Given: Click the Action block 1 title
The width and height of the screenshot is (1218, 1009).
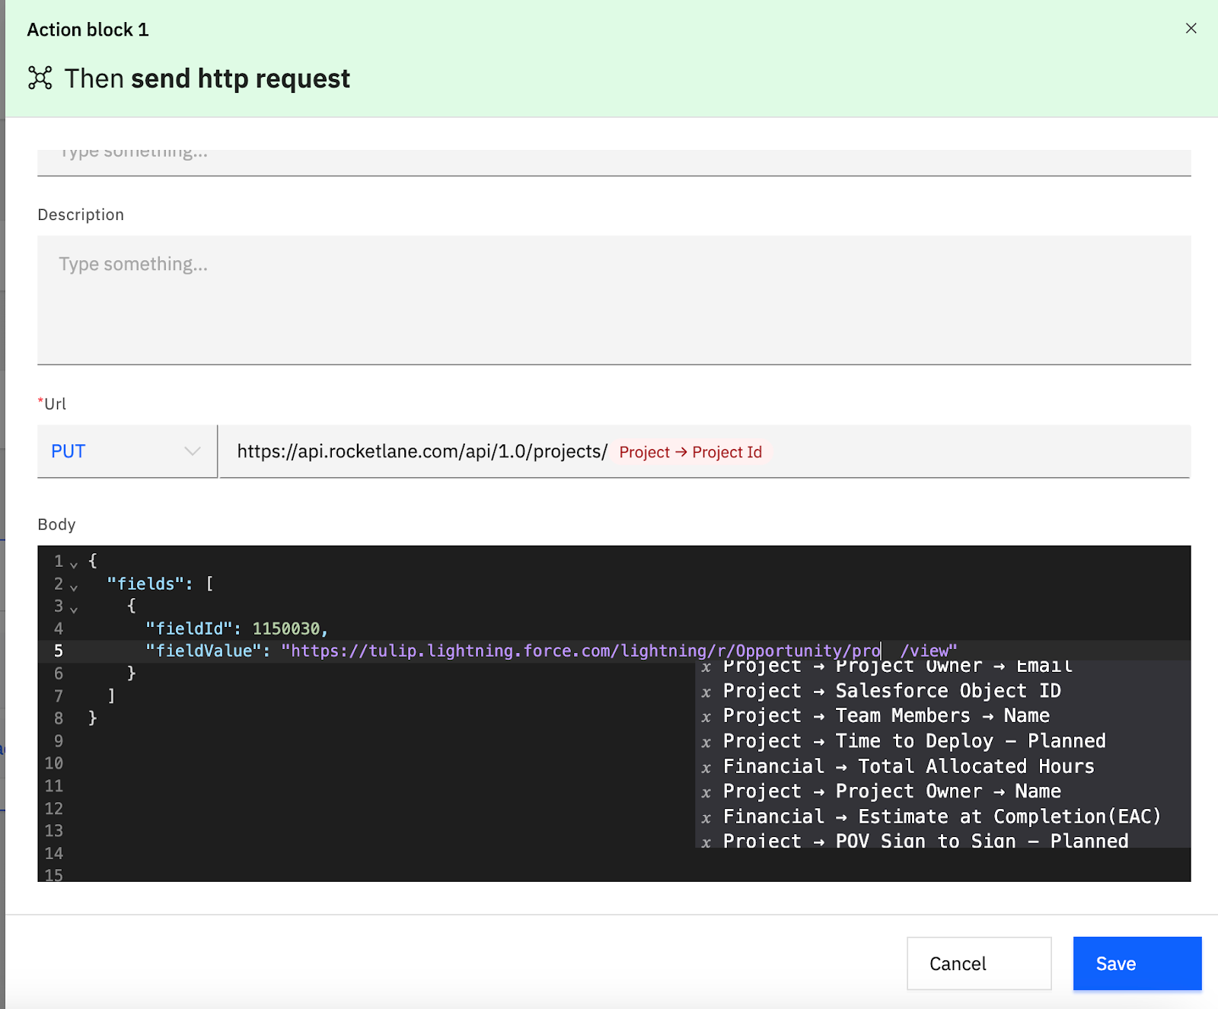Looking at the screenshot, I should pos(88,30).
